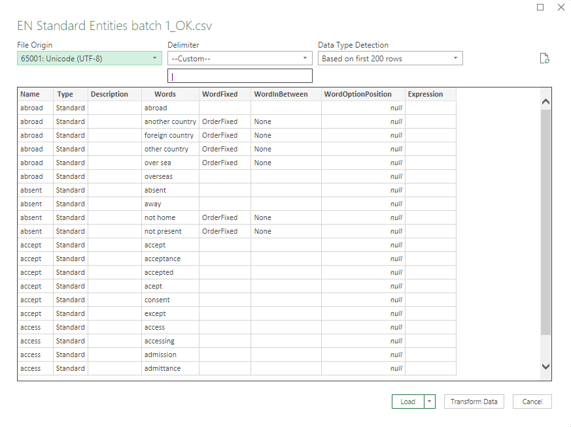Click the 'another country' cell
This screenshot has width=571, height=427.
170,121
